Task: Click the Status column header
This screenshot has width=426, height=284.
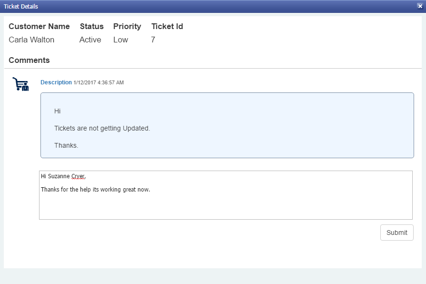Action: 91,26
